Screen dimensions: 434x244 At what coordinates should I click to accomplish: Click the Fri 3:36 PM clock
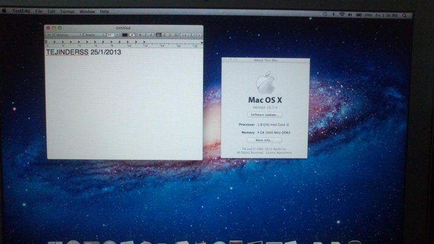[x=386, y=15]
